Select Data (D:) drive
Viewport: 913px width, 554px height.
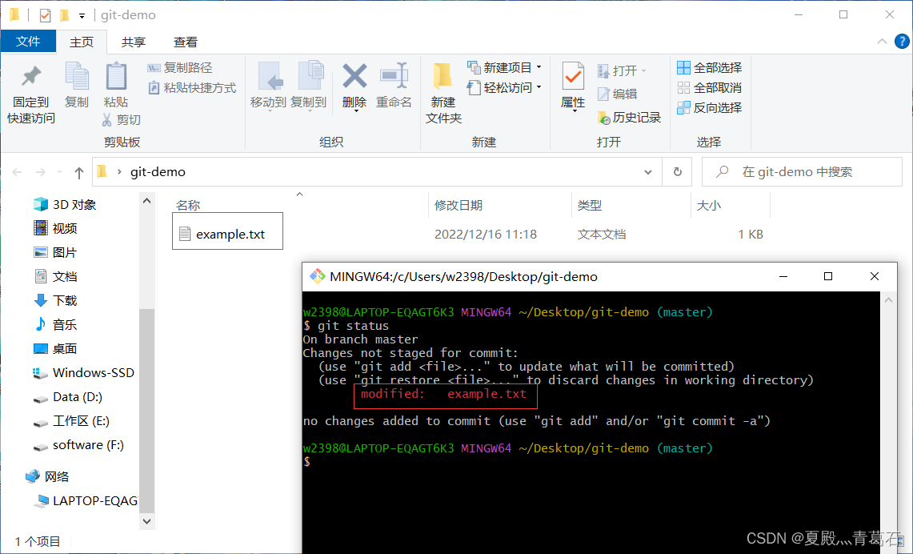pyautogui.click(x=67, y=397)
